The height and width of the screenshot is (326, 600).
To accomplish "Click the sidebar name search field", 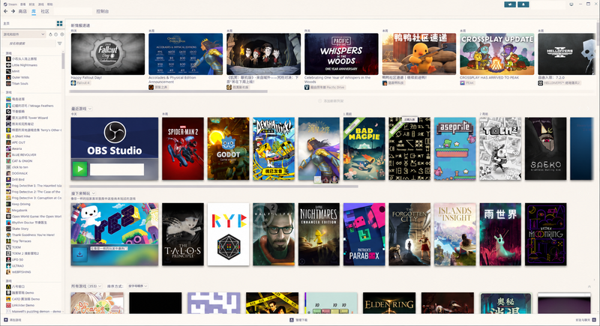I will click(x=28, y=43).
